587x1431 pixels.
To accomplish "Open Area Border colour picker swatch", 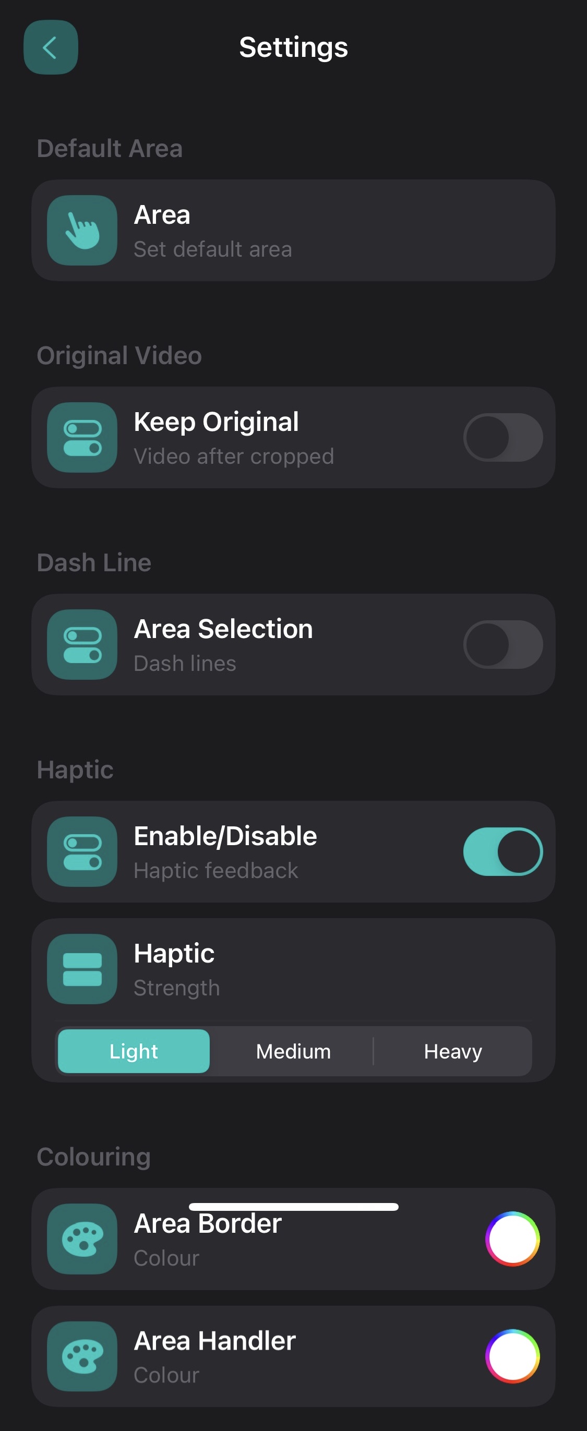I will (x=512, y=1239).
